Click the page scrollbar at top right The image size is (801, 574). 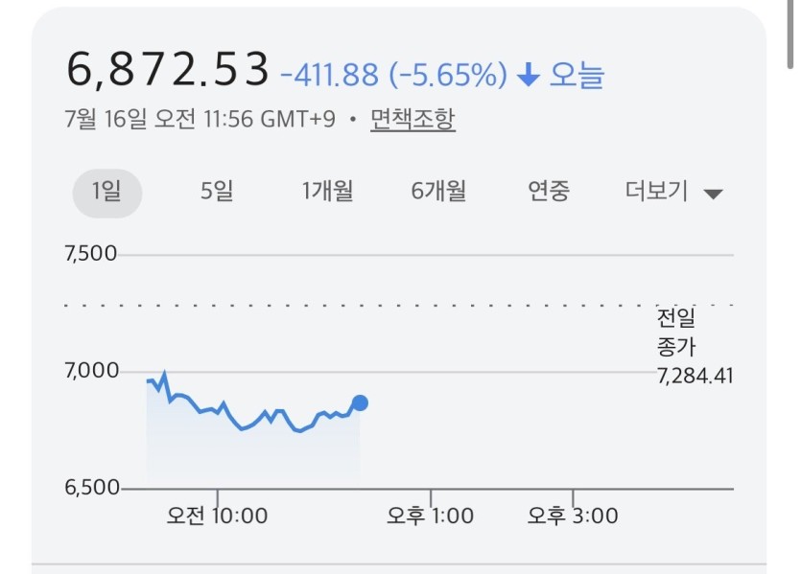[x=790, y=34]
